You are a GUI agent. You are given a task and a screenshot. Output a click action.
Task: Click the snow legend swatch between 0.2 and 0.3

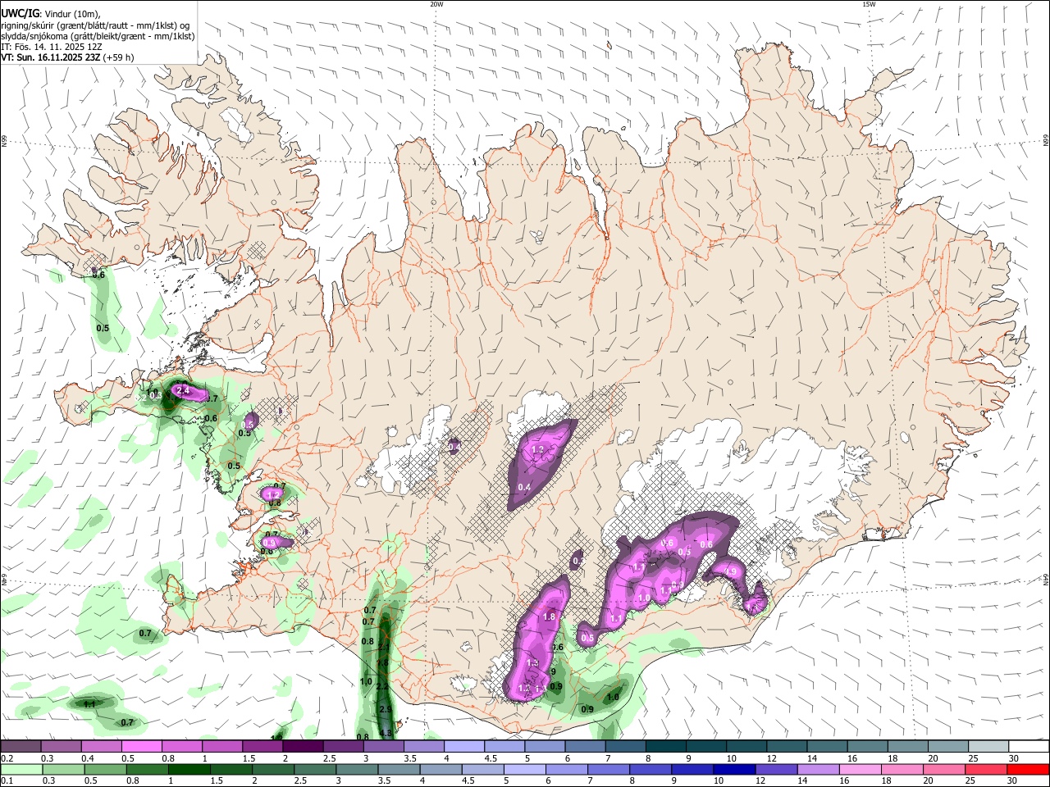point(21,746)
